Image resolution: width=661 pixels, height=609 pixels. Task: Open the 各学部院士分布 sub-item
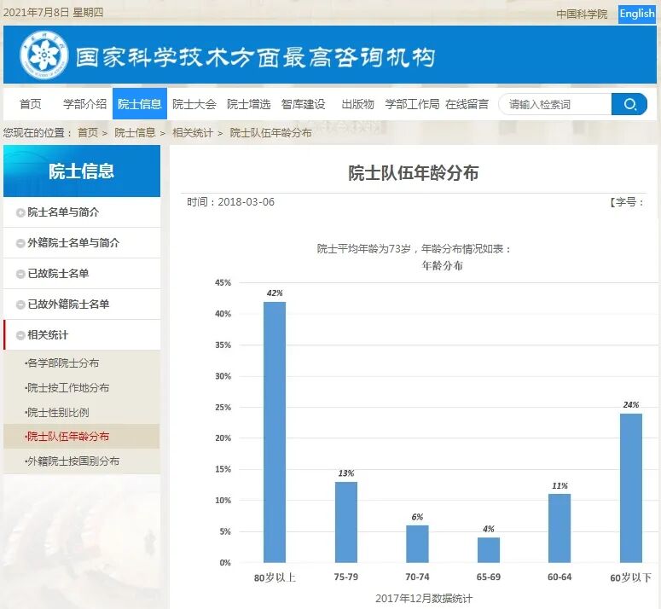click(62, 362)
